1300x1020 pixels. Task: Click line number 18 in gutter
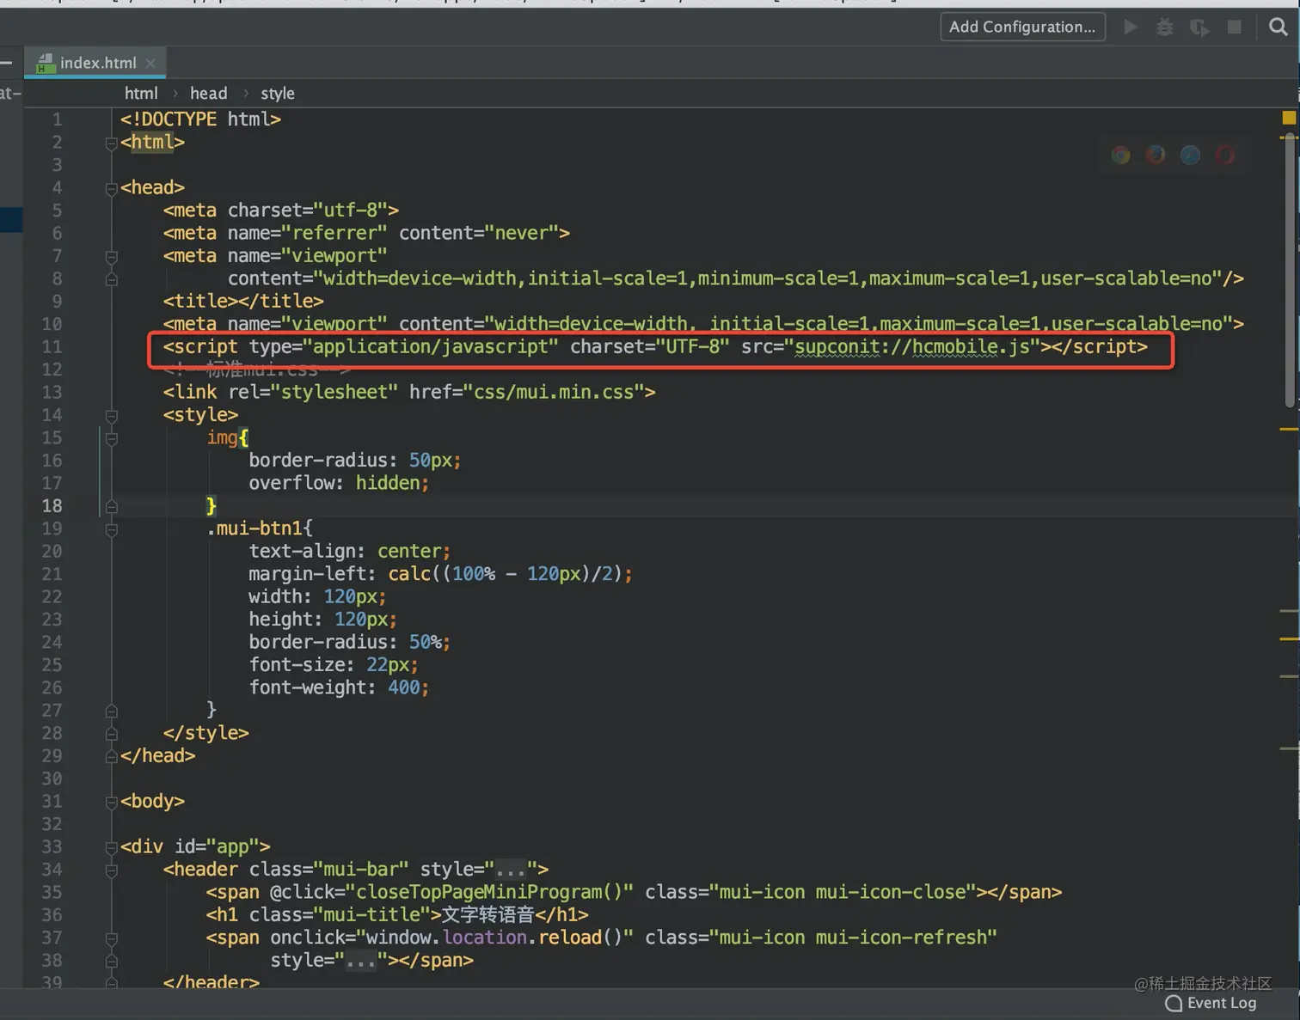pos(52,506)
